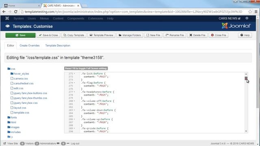The height and width of the screenshot is (146, 260).
Task: Click the bookmark star icon
Action: (x=250, y=12)
